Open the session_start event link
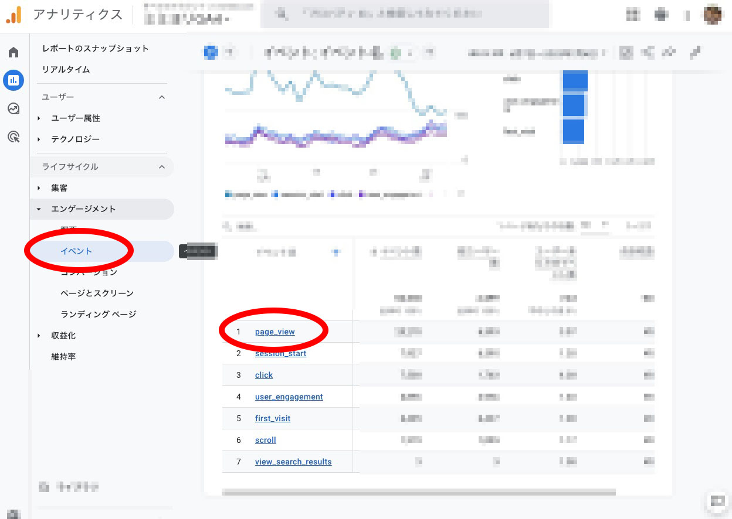732x519 pixels. click(x=280, y=354)
